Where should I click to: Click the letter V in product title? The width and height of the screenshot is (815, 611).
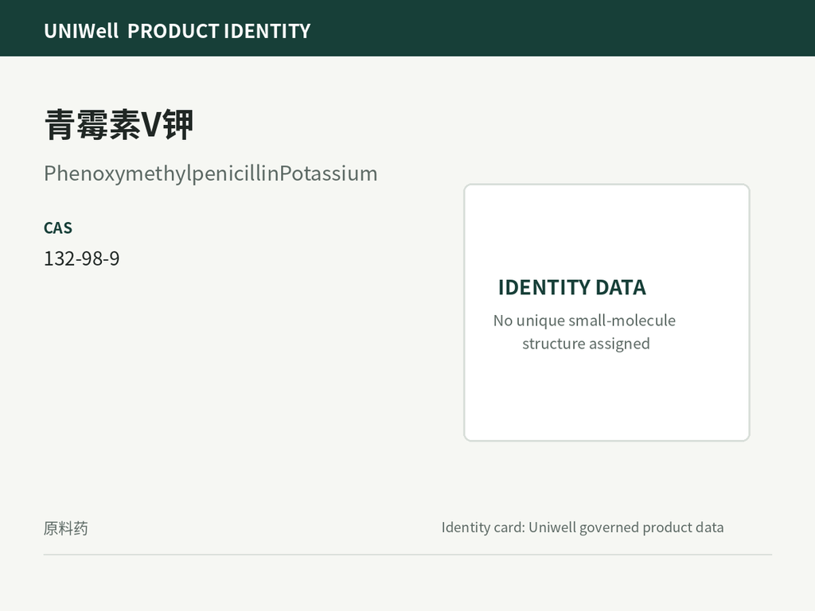(x=151, y=125)
